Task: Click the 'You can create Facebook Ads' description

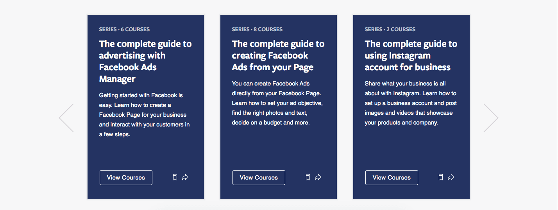Action: coord(277,103)
